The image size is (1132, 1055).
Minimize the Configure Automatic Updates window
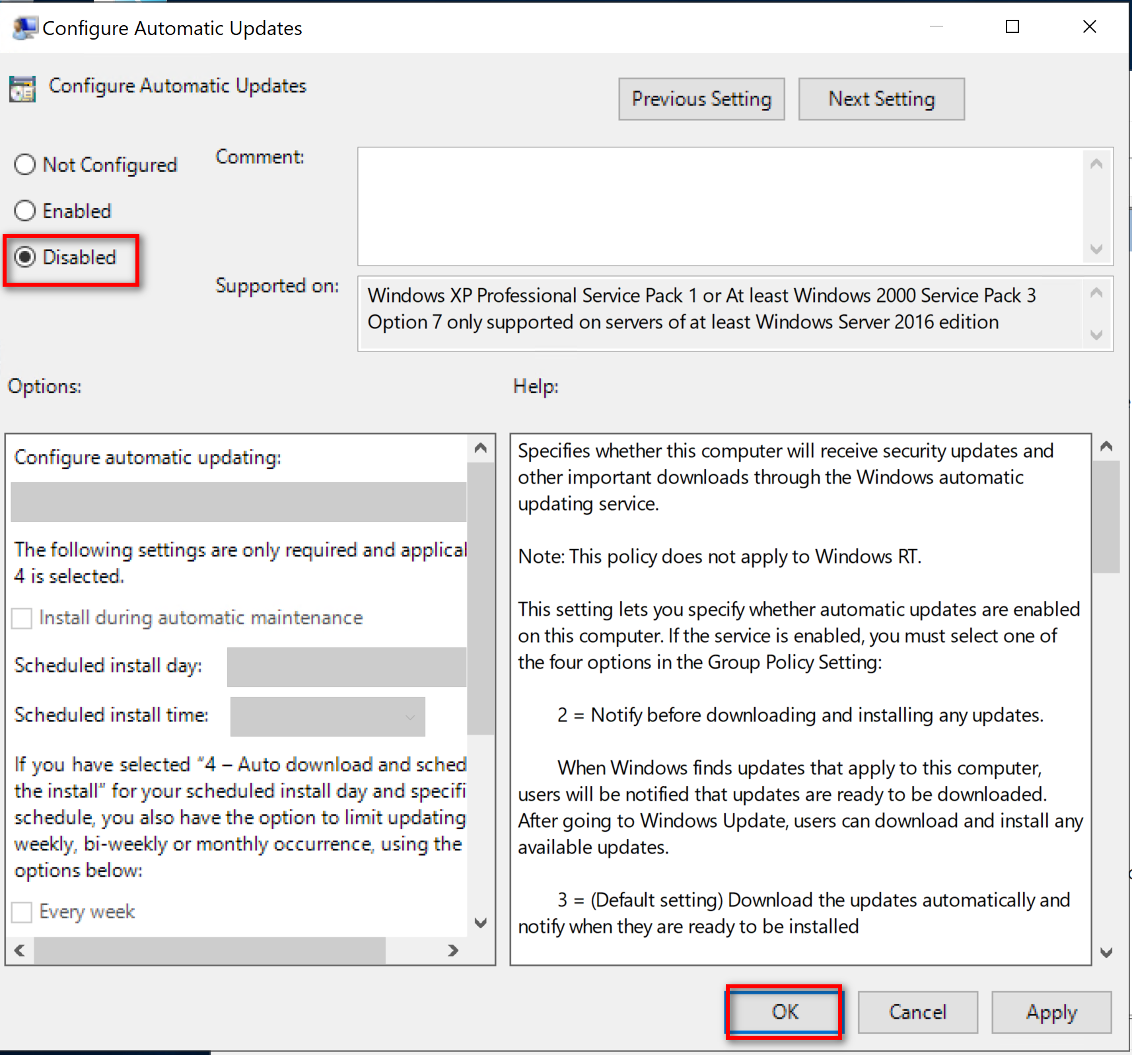click(x=936, y=26)
